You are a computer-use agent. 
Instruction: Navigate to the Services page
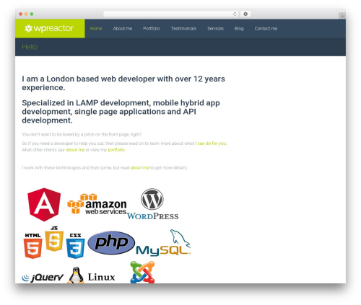pyautogui.click(x=215, y=28)
